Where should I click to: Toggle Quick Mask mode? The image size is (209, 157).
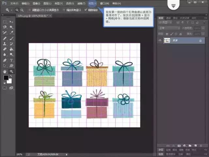point(5,88)
